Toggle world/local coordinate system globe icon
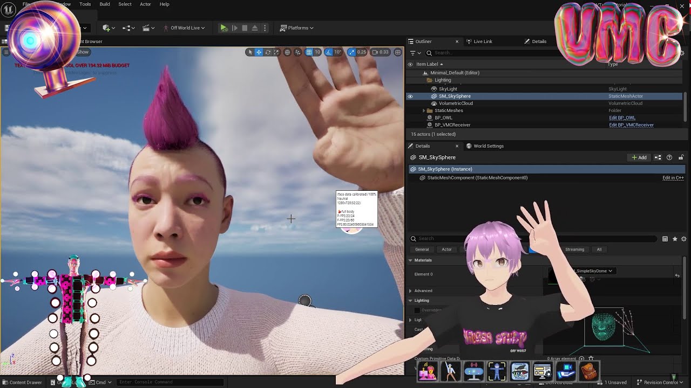The height and width of the screenshot is (388, 691). pos(288,52)
